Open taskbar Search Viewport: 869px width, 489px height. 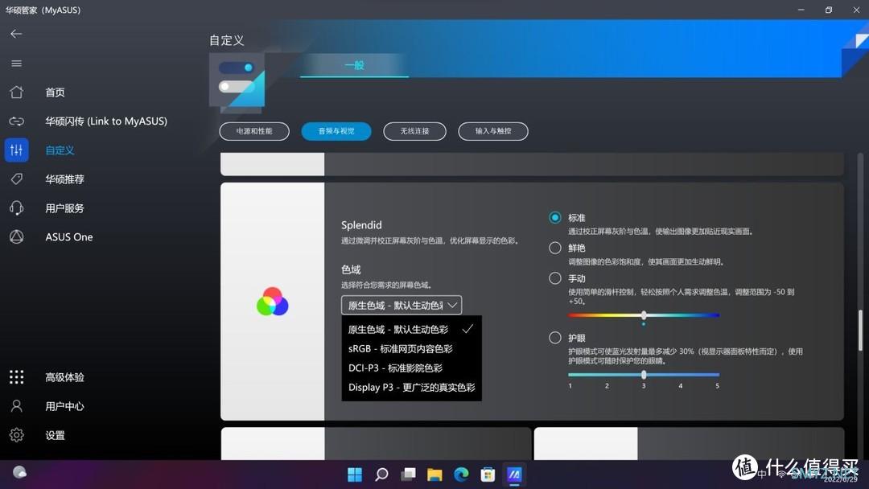point(381,475)
